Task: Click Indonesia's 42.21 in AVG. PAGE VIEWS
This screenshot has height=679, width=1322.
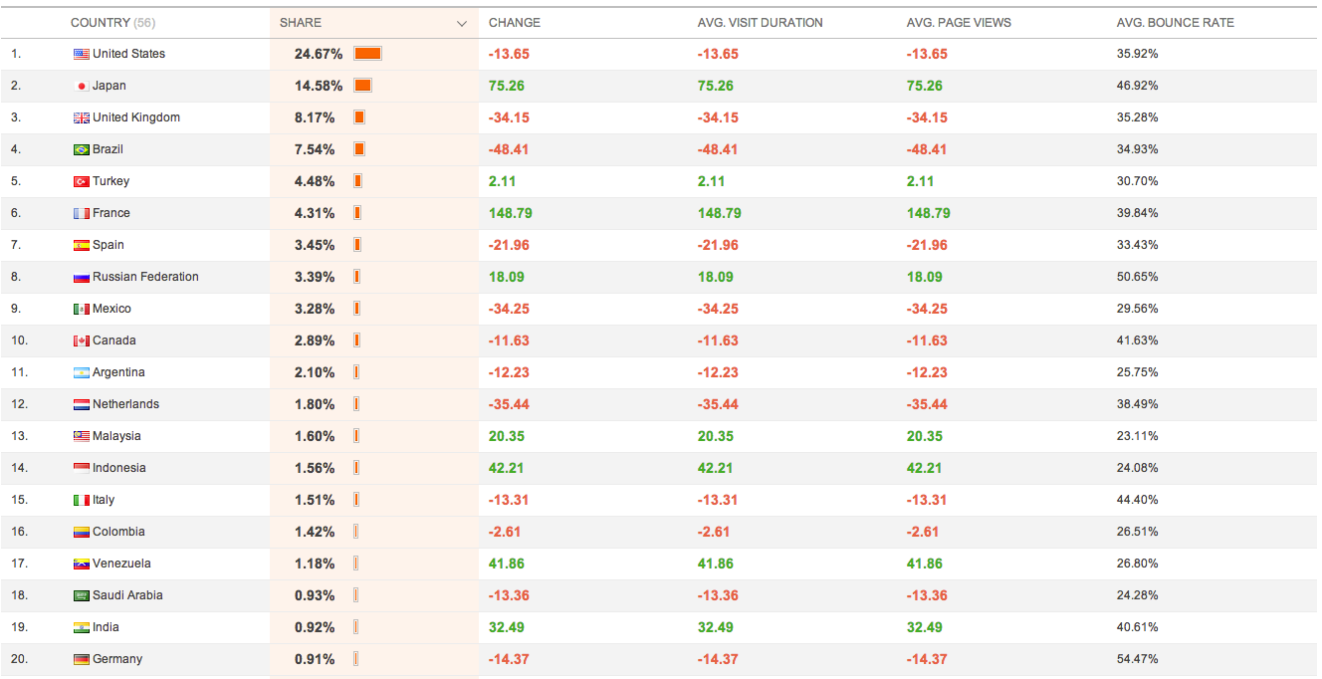Action: (925, 468)
